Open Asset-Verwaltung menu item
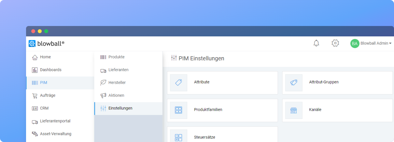 (60, 134)
